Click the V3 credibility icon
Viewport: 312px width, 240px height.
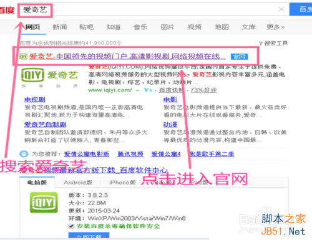[148, 90]
